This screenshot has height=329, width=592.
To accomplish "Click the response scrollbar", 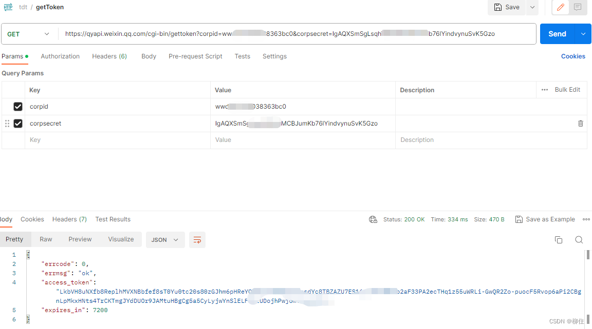I will coord(588,286).
